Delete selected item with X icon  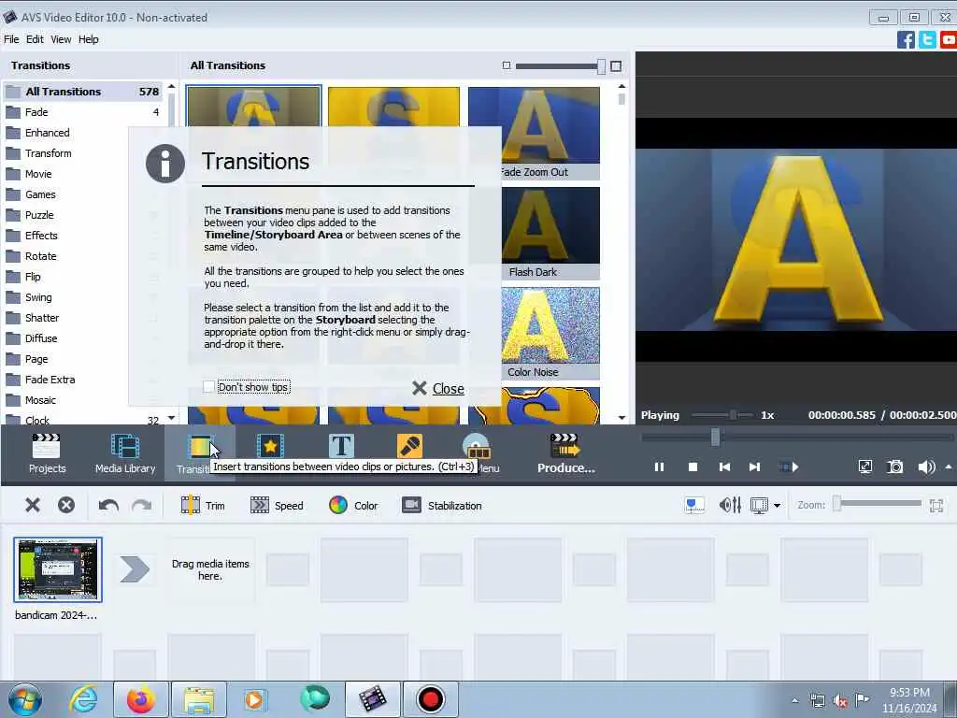pyautogui.click(x=33, y=505)
